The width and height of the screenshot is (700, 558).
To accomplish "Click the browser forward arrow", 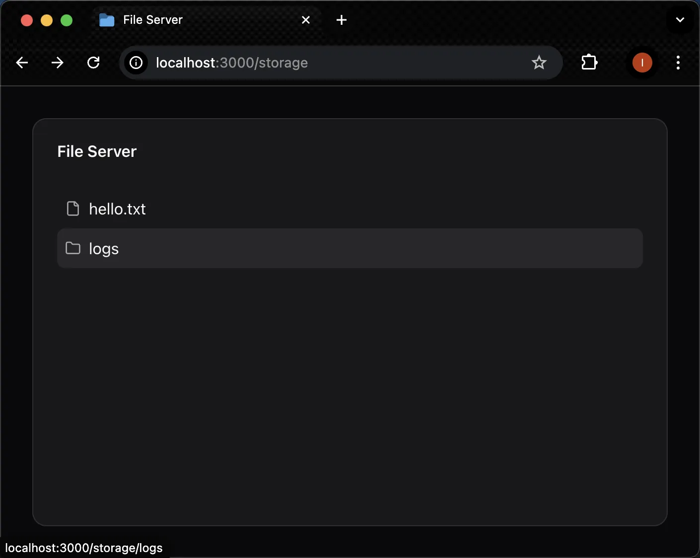I will pyautogui.click(x=58, y=63).
